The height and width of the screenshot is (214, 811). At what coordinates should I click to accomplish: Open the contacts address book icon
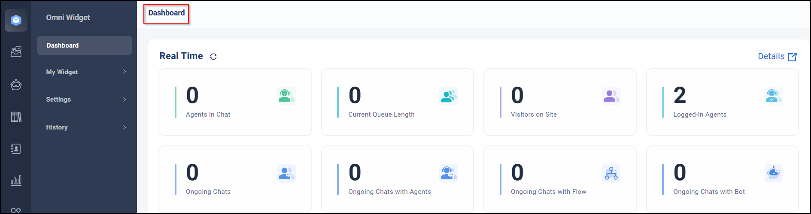[x=16, y=149]
